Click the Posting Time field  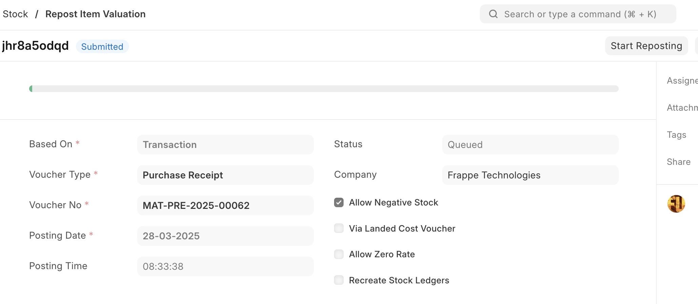coord(225,266)
